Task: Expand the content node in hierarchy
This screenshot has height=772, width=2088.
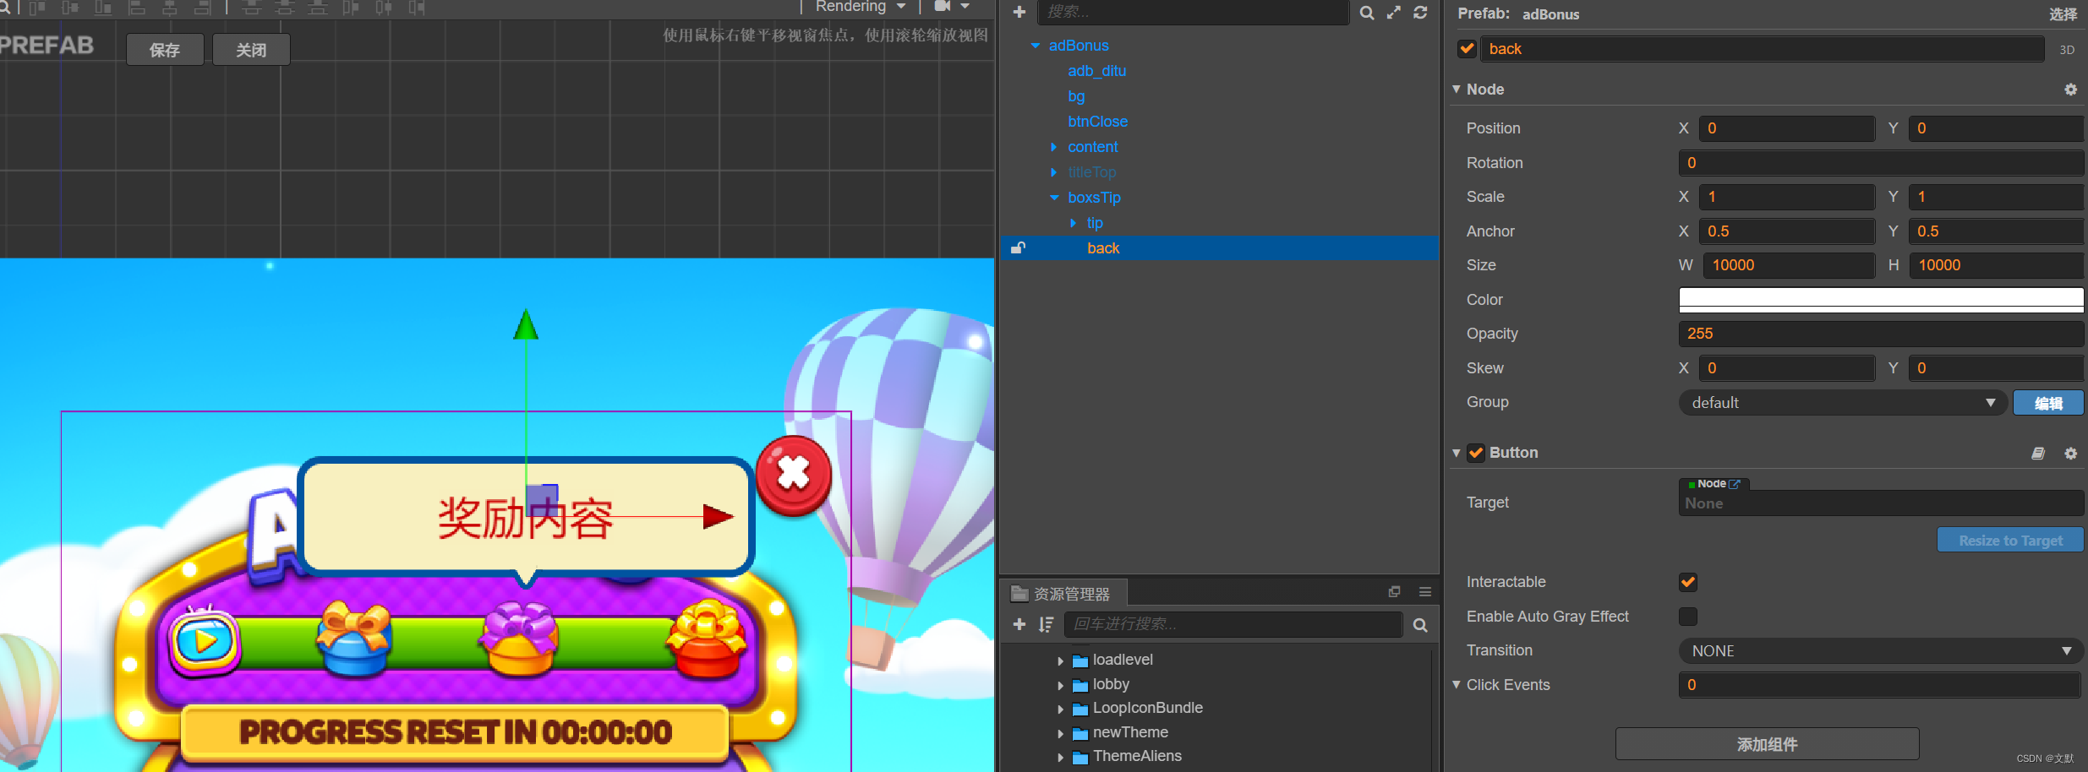Action: (x=1053, y=147)
